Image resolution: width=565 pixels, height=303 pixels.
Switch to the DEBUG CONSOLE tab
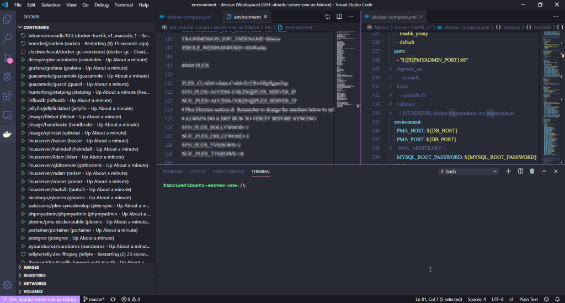click(x=228, y=172)
